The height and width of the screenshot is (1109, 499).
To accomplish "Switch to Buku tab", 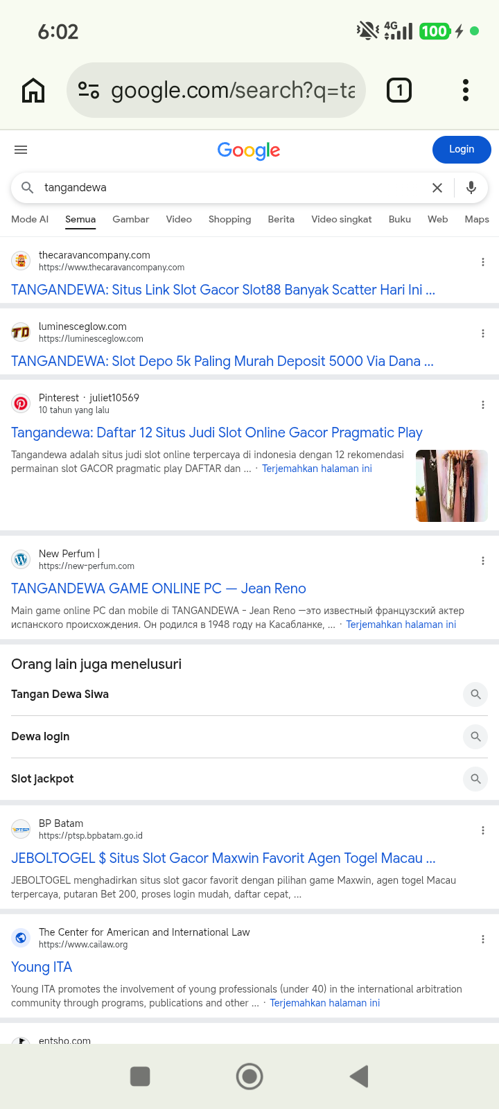I will click(400, 219).
